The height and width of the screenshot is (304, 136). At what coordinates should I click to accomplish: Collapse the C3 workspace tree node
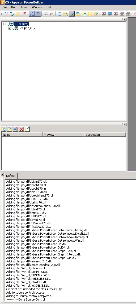pos(5,24)
